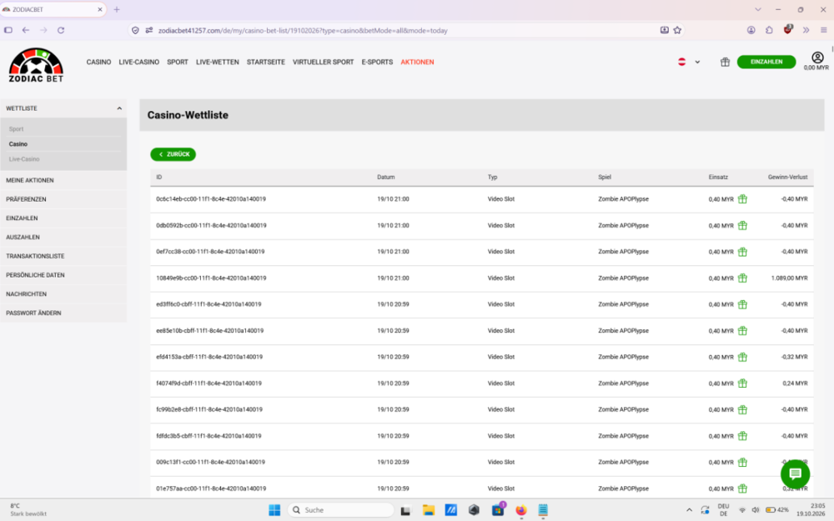Image resolution: width=834 pixels, height=521 pixels.
Task: Open the Firefox application menu
Action: pyautogui.click(x=823, y=30)
